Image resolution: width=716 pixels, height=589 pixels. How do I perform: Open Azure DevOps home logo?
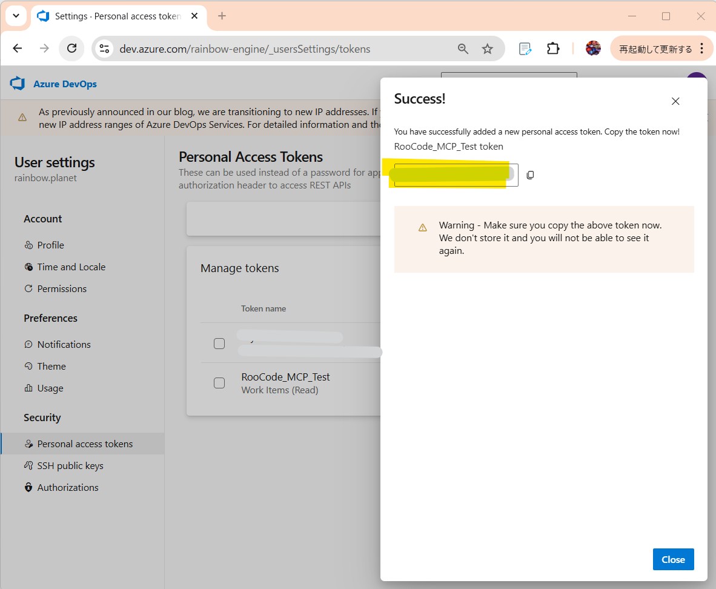[x=18, y=84]
